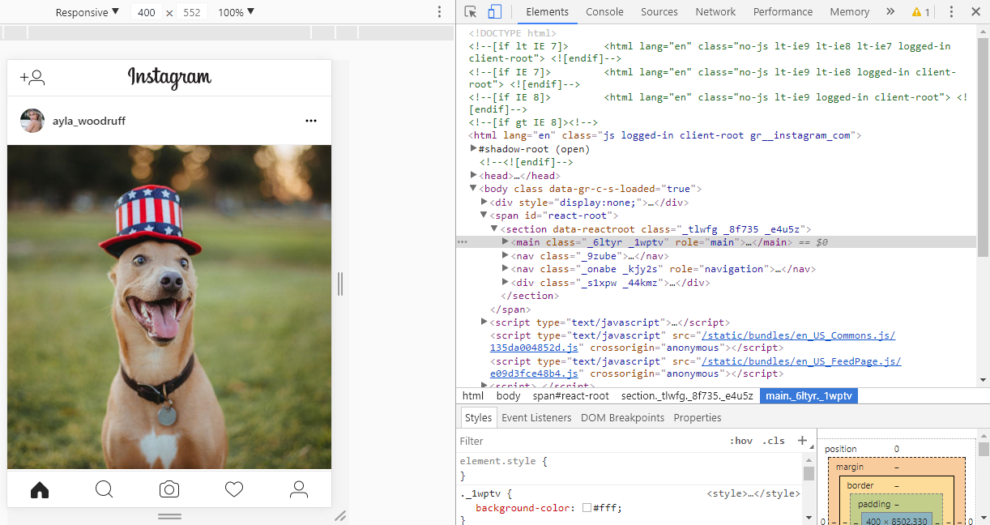Select body in the breadcrumb bar
Screen dimensions: 990x525
508,395
